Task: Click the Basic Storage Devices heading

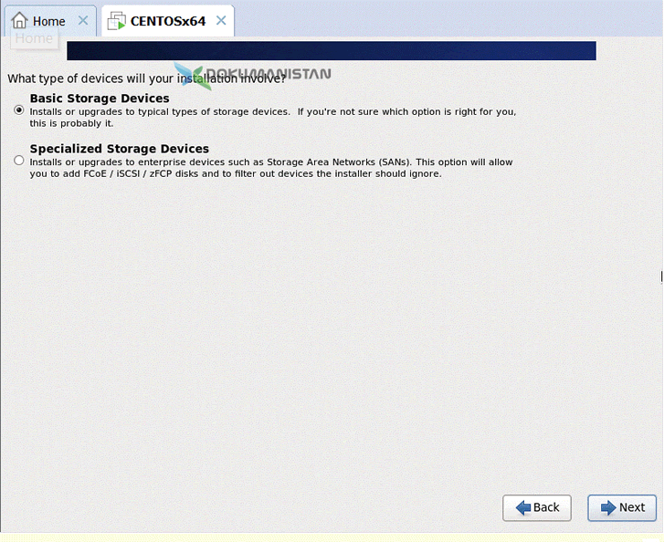Action: click(x=100, y=99)
